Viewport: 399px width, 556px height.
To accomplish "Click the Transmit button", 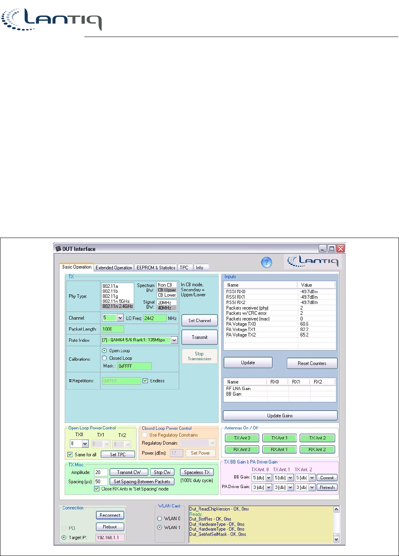I will 200,337.
